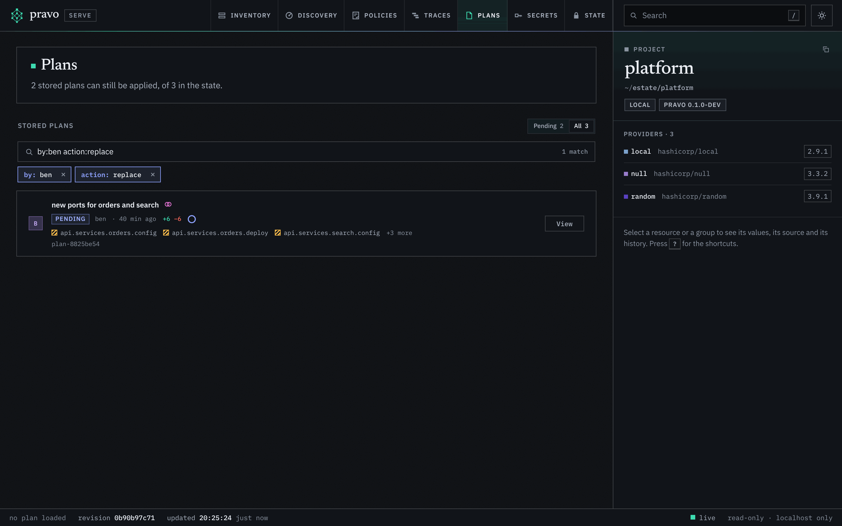Copy project path with copy icon
This screenshot has width=842, height=526.
pyautogui.click(x=826, y=49)
